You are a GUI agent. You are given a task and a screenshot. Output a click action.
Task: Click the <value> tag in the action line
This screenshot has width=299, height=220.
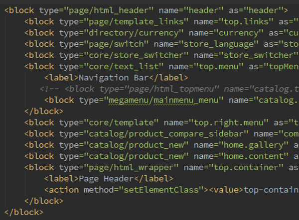[226, 190]
